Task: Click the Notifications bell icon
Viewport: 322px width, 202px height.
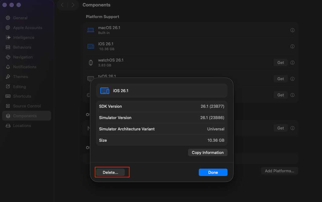Action: click(8, 67)
